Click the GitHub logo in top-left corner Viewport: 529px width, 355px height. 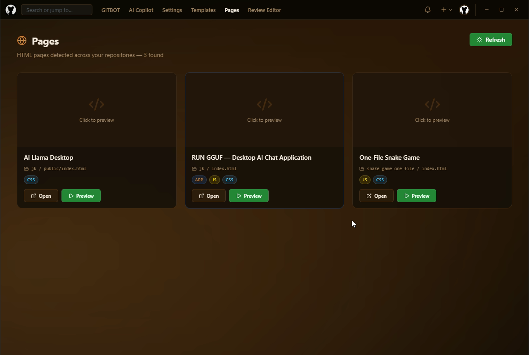[11, 10]
